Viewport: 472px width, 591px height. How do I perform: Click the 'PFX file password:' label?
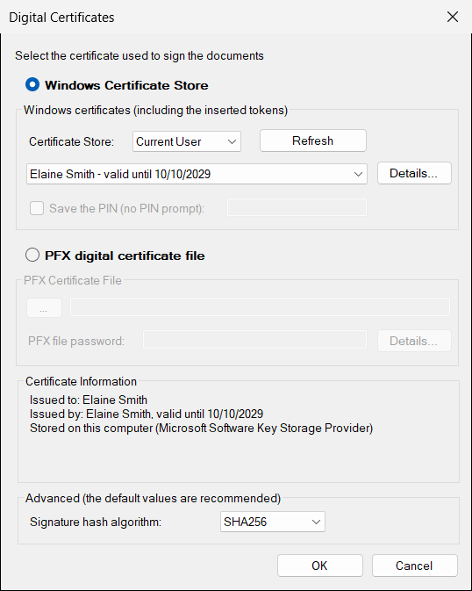[x=76, y=341]
